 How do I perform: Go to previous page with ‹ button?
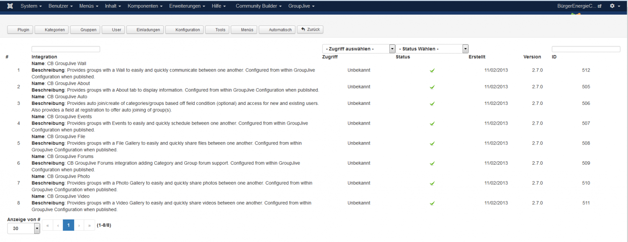point(58,225)
